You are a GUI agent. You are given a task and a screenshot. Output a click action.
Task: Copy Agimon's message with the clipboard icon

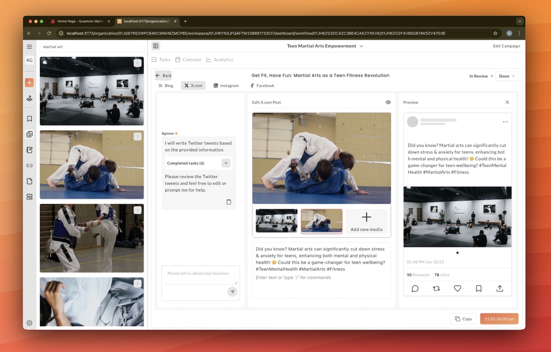pyautogui.click(x=229, y=202)
